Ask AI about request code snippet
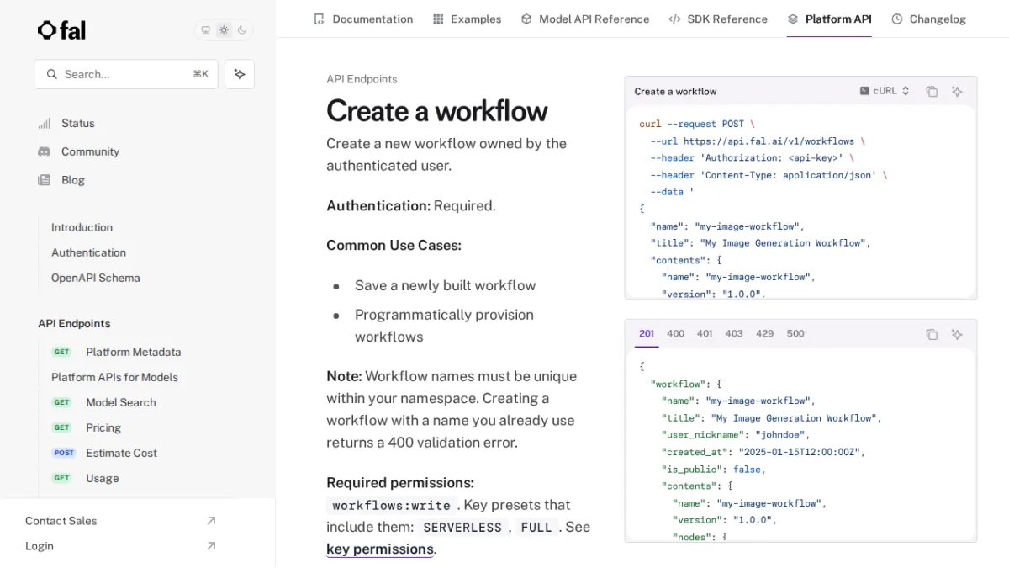The width and height of the screenshot is (1009, 568). point(957,91)
